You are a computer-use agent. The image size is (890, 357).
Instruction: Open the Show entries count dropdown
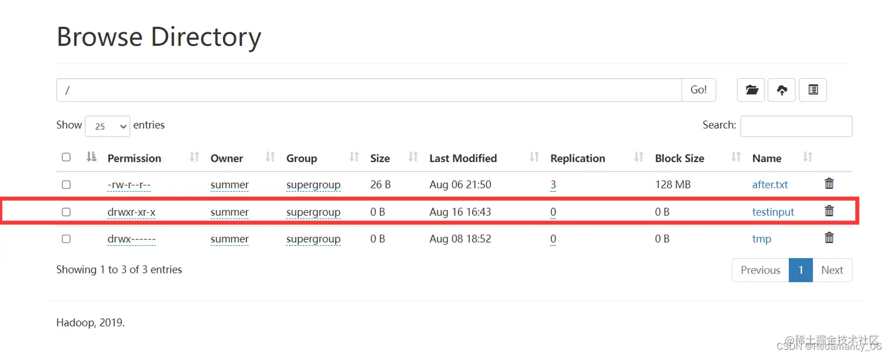[x=107, y=126]
